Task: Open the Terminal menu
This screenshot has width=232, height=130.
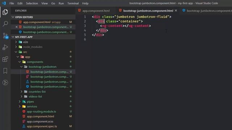Action: [x=73, y=3]
